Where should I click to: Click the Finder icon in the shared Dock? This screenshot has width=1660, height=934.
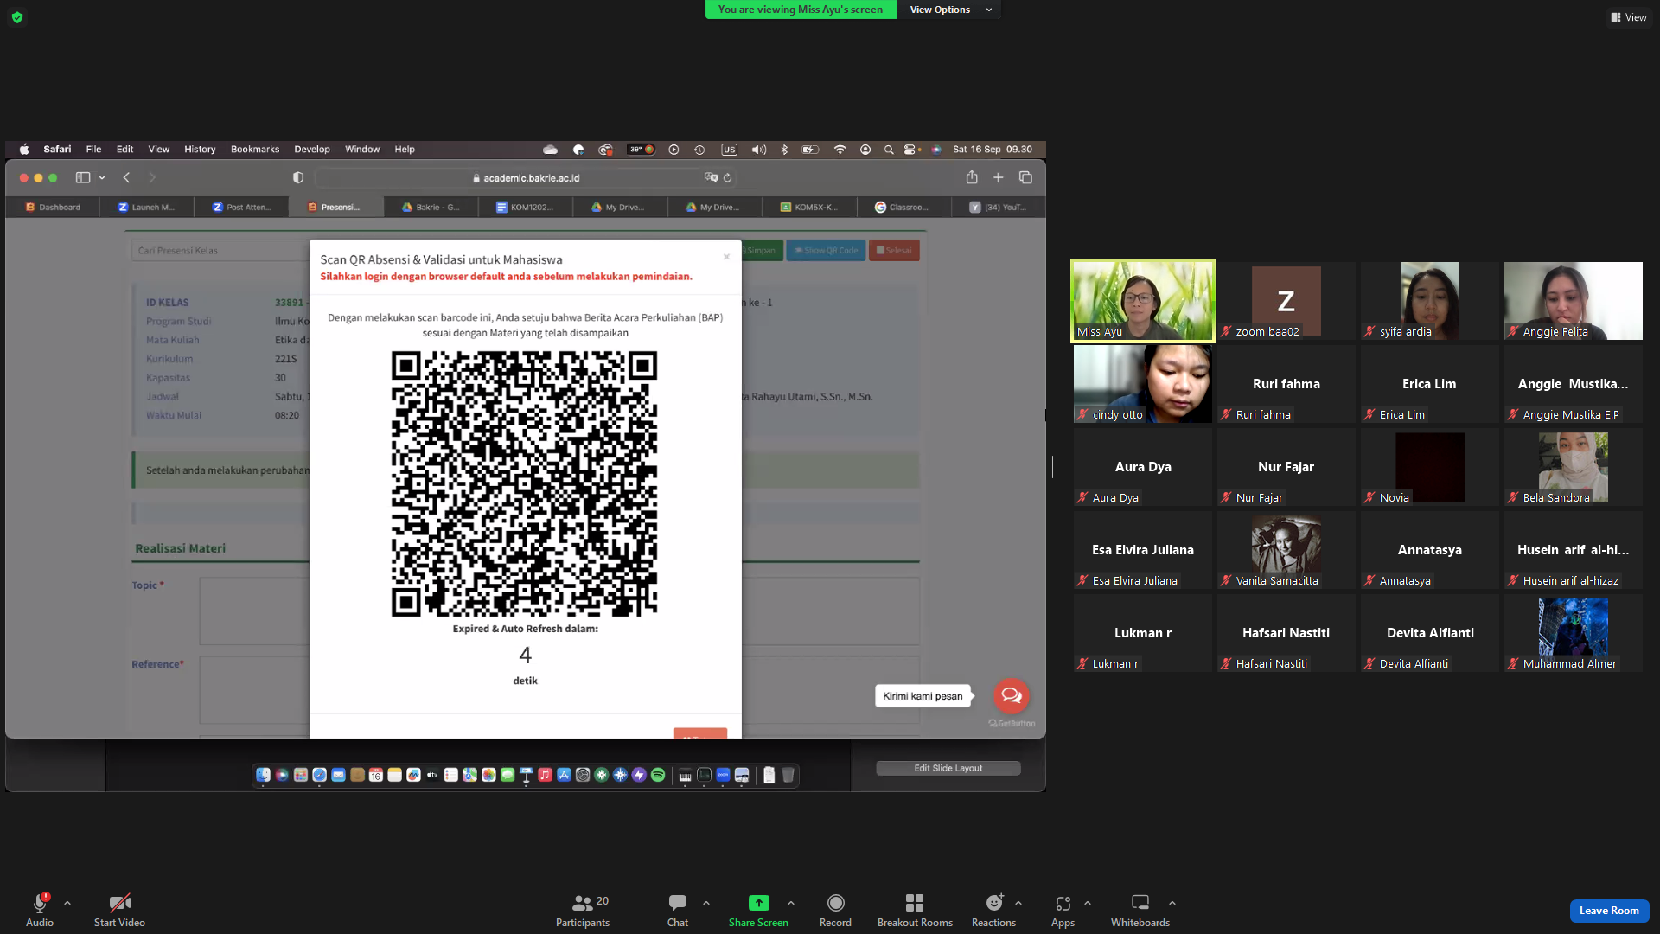(263, 775)
